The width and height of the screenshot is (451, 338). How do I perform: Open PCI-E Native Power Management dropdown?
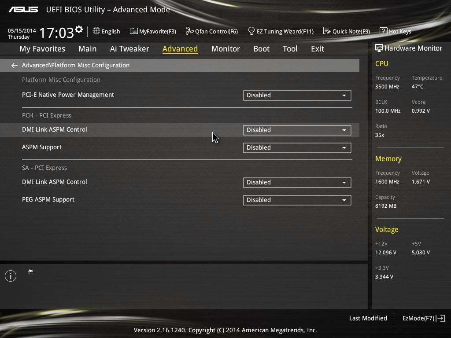297,96
